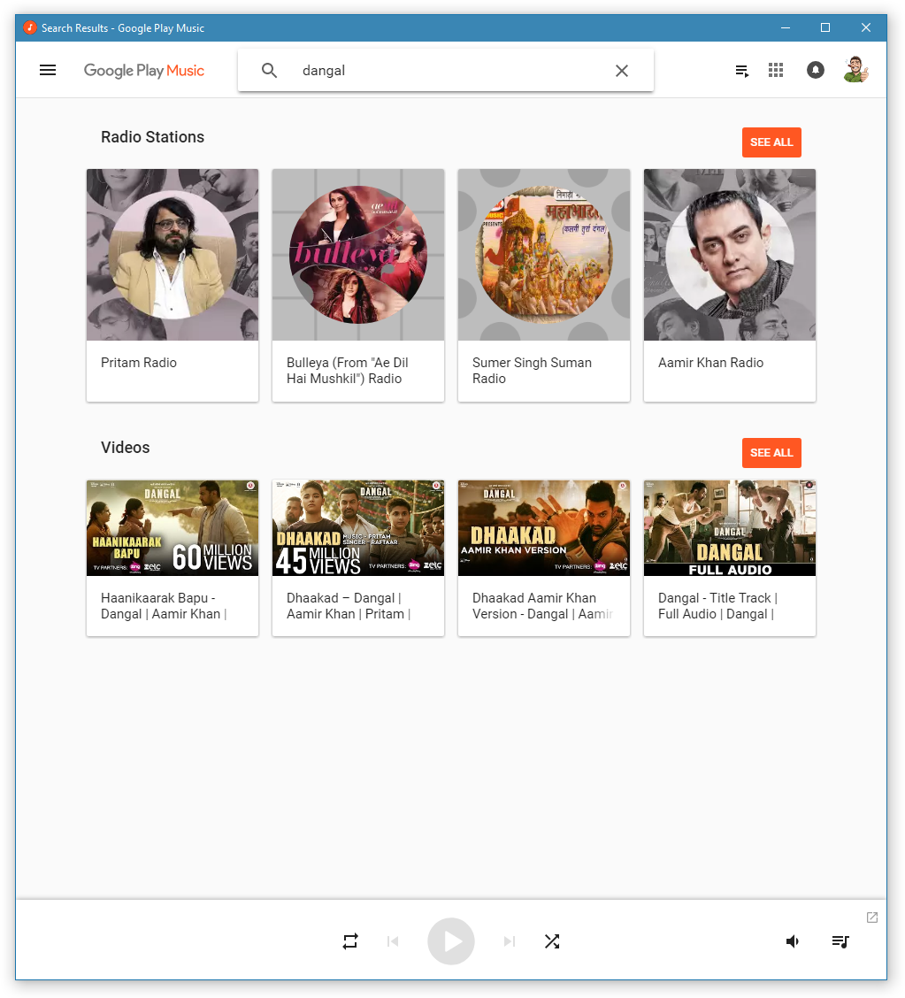
Task: Open the mini player pop-out icon
Action: pos(872,917)
